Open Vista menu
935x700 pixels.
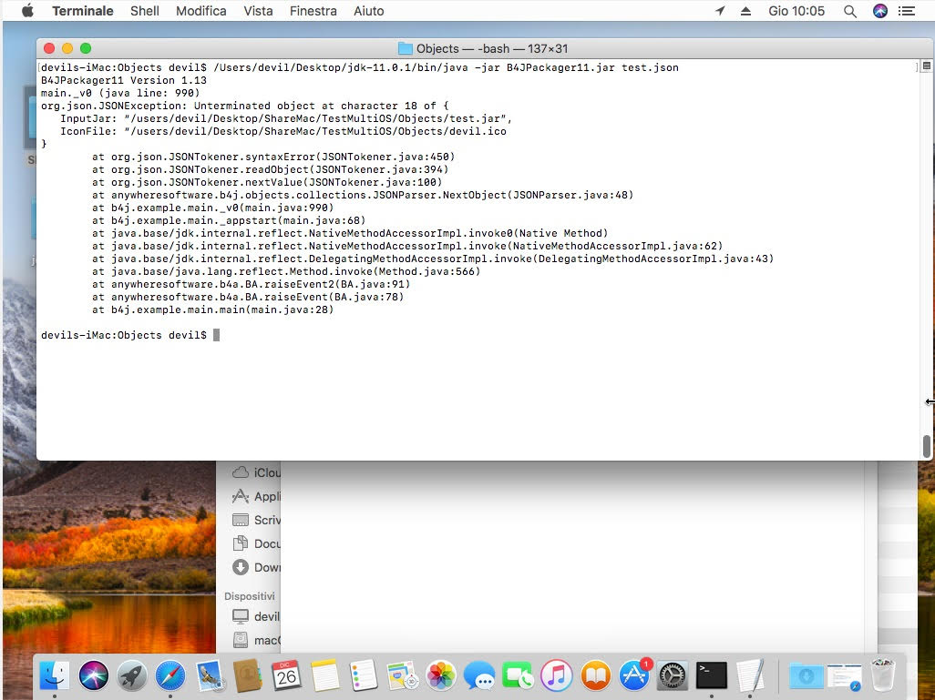[258, 11]
